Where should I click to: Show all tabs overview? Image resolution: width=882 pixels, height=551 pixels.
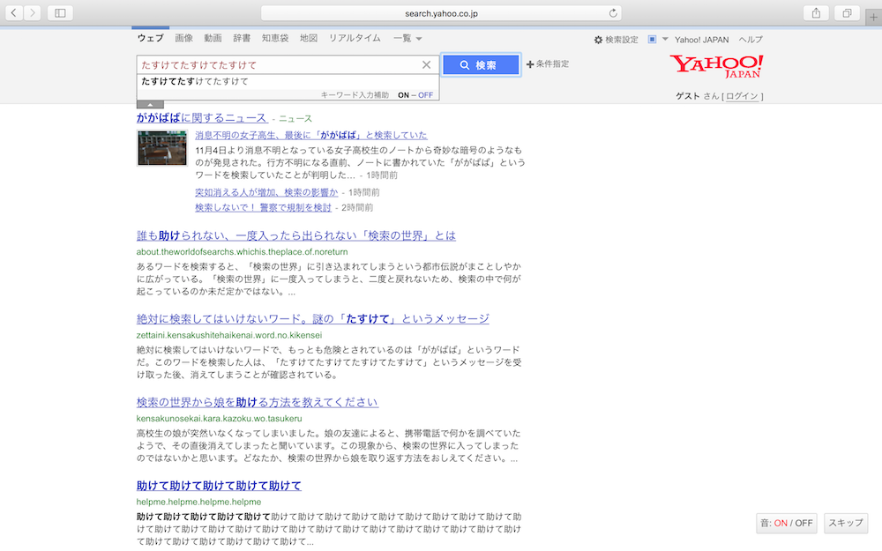pos(847,13)
